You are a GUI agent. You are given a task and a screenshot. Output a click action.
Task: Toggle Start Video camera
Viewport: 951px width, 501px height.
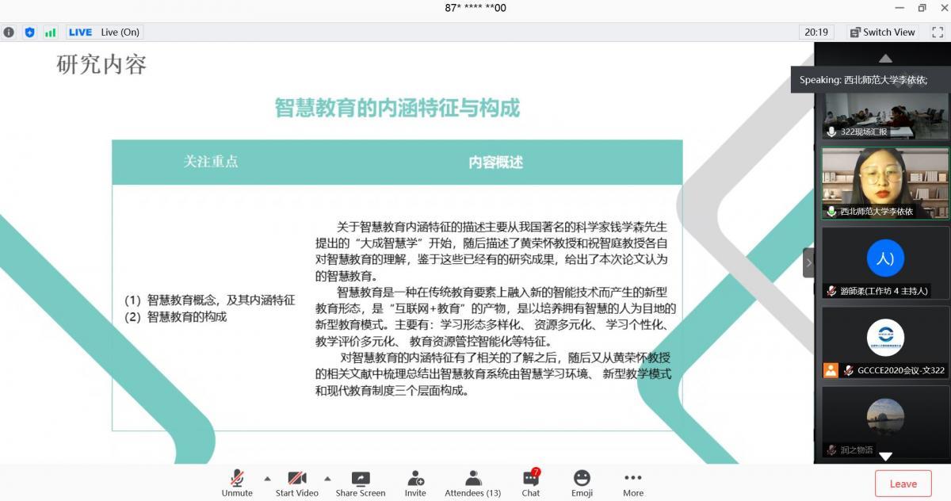297,483
